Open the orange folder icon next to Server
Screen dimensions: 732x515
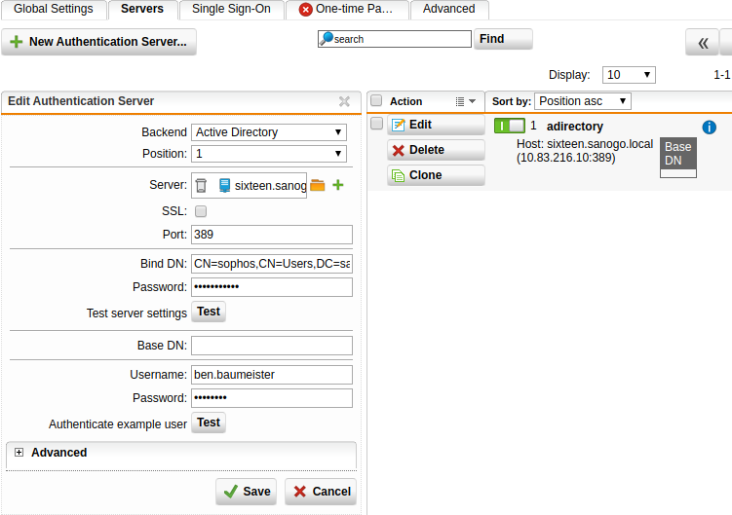pyautogui.click(x=318, y=185)
